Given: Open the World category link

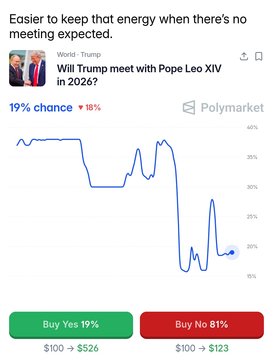Looking at the screenshot, I should point(66,55).
